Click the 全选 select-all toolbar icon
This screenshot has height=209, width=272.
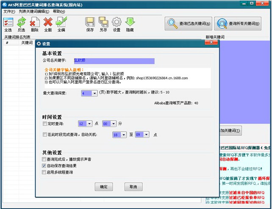coord(8,22)
